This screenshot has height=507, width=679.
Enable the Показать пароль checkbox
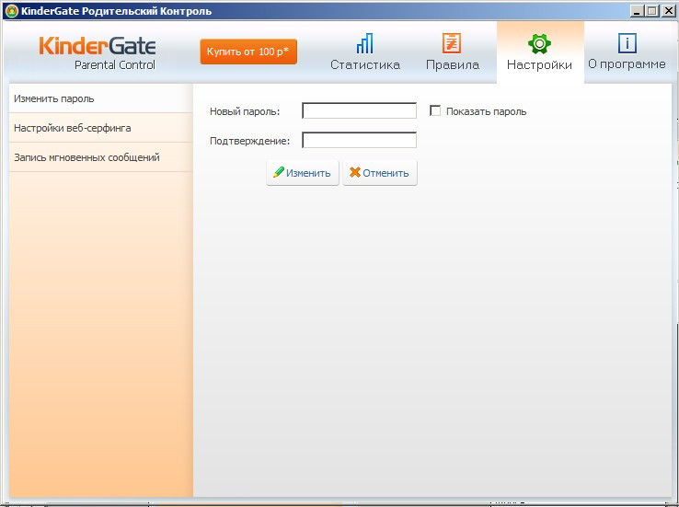[x=436, y=111]
